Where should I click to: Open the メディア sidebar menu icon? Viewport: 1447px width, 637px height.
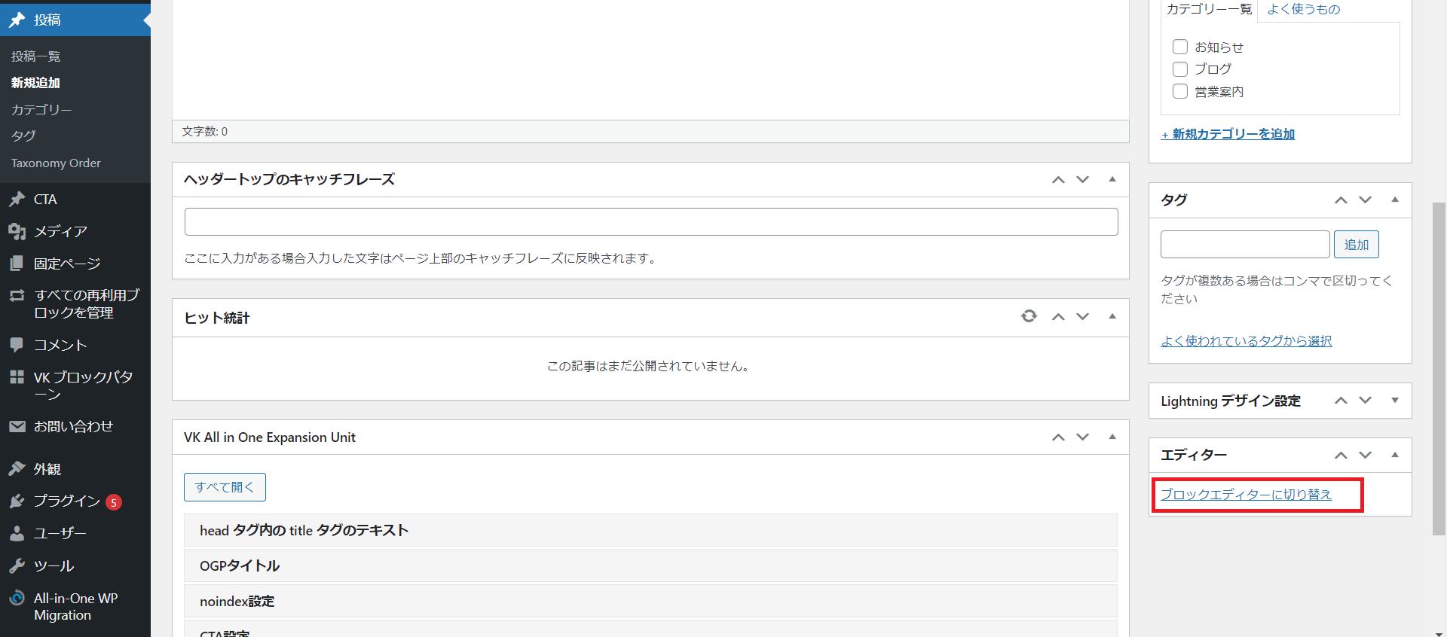coord(17,231)
